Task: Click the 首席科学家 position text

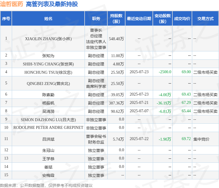Action: click(96, 86)
